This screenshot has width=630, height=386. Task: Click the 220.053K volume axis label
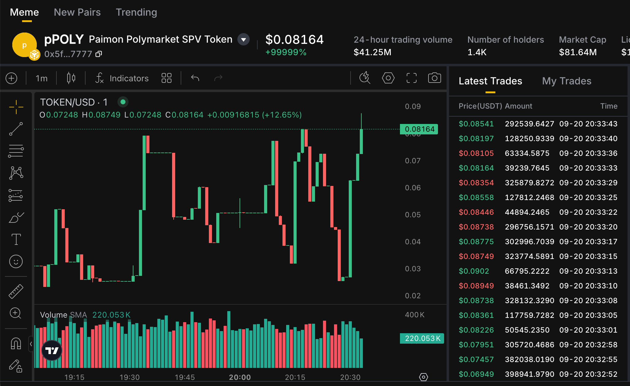pos(422,338)
